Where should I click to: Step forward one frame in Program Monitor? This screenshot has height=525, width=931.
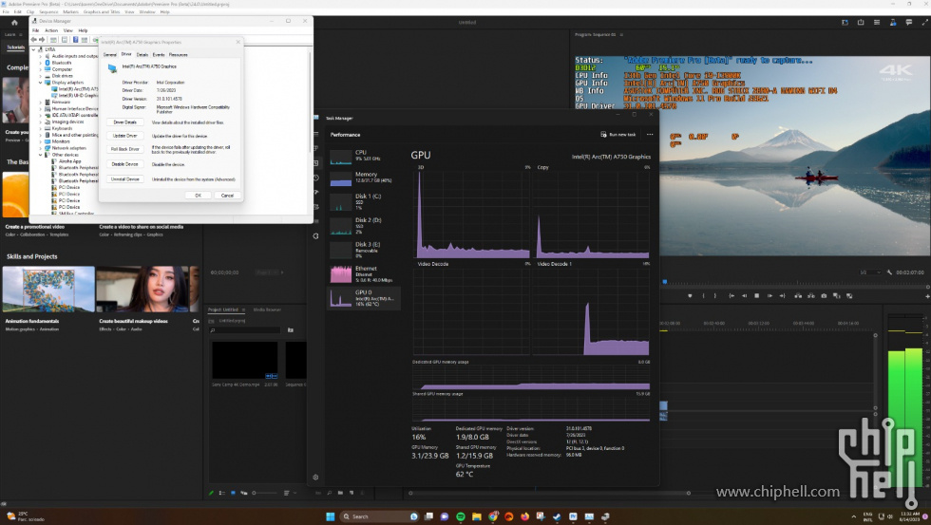(x=769, y=295)
